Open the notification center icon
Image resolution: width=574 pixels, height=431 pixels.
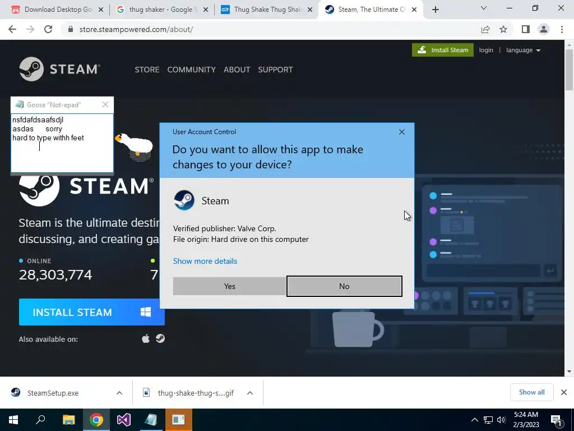coord(556,420)
